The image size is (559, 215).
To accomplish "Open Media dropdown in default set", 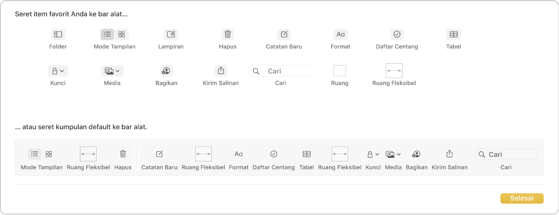I will (393, 154).
